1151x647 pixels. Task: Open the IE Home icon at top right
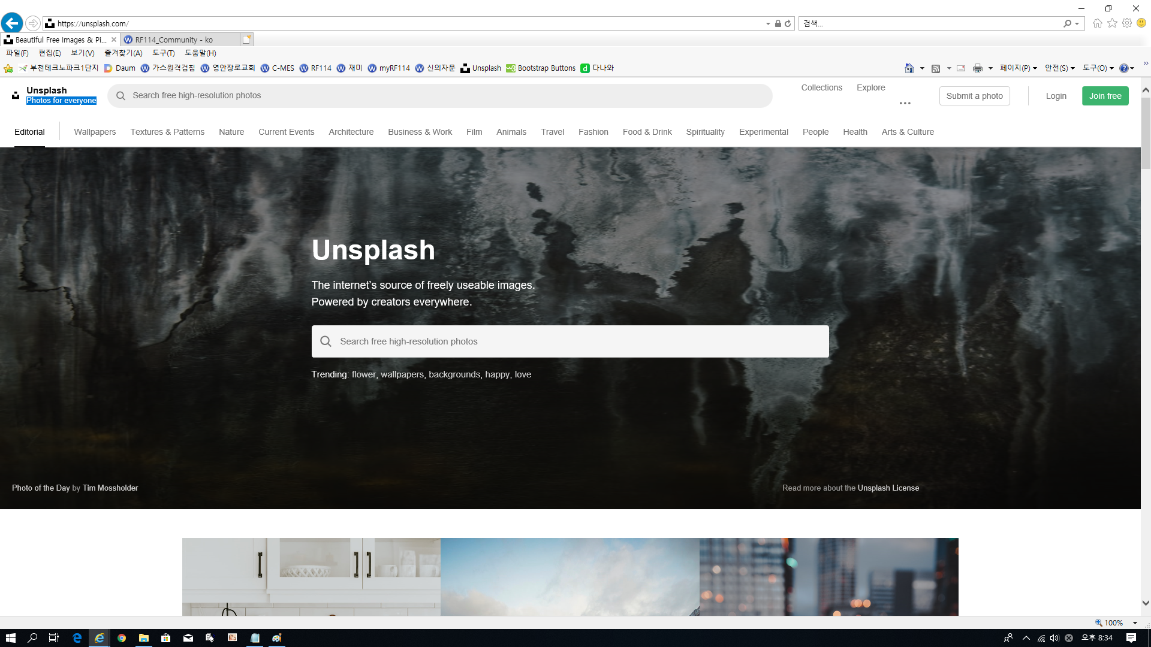pos(1098,23)
